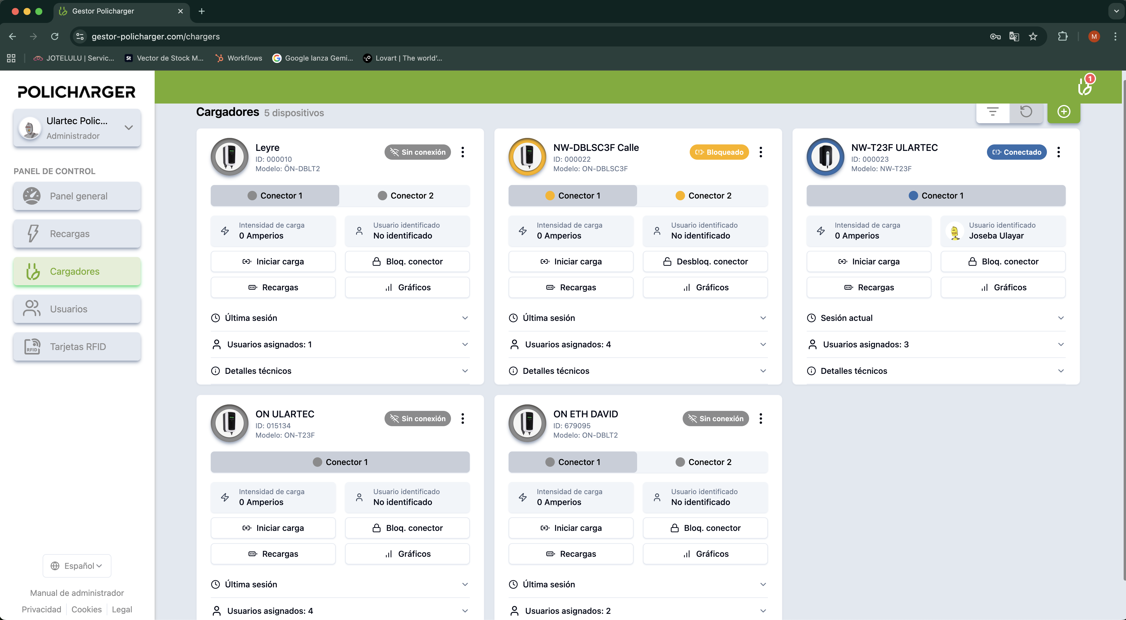
Task: Lock connector on ON ULARTEC charger
Action: 407,528
